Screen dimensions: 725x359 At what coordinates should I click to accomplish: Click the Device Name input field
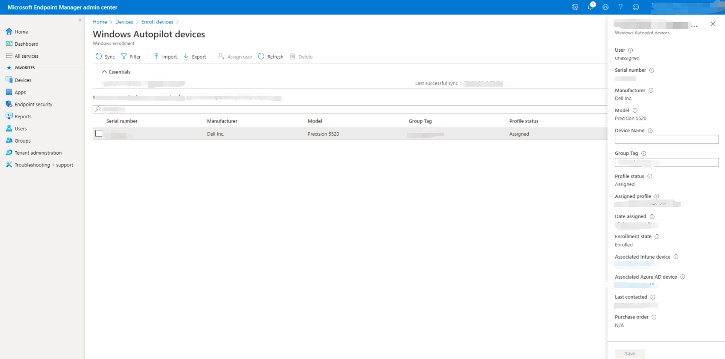(x=667, y=140)
